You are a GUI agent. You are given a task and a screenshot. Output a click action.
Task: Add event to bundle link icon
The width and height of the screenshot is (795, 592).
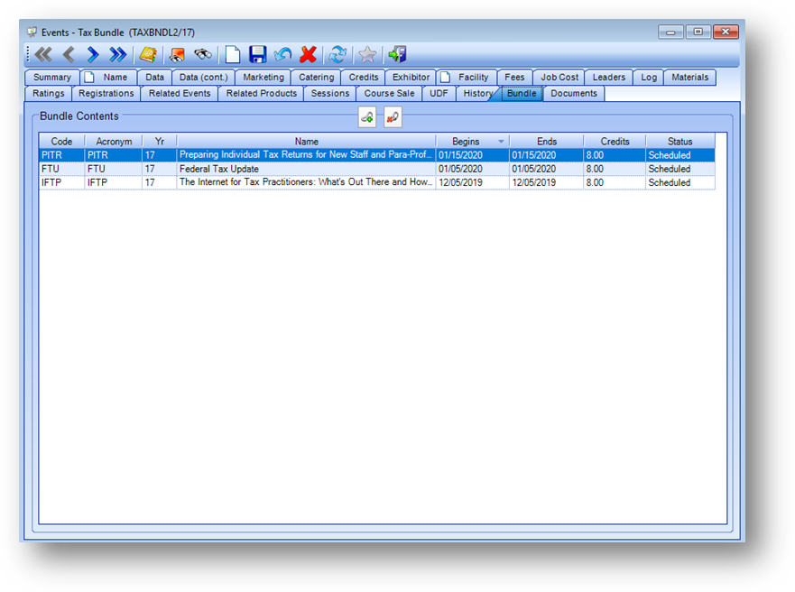tap(367, 117)
